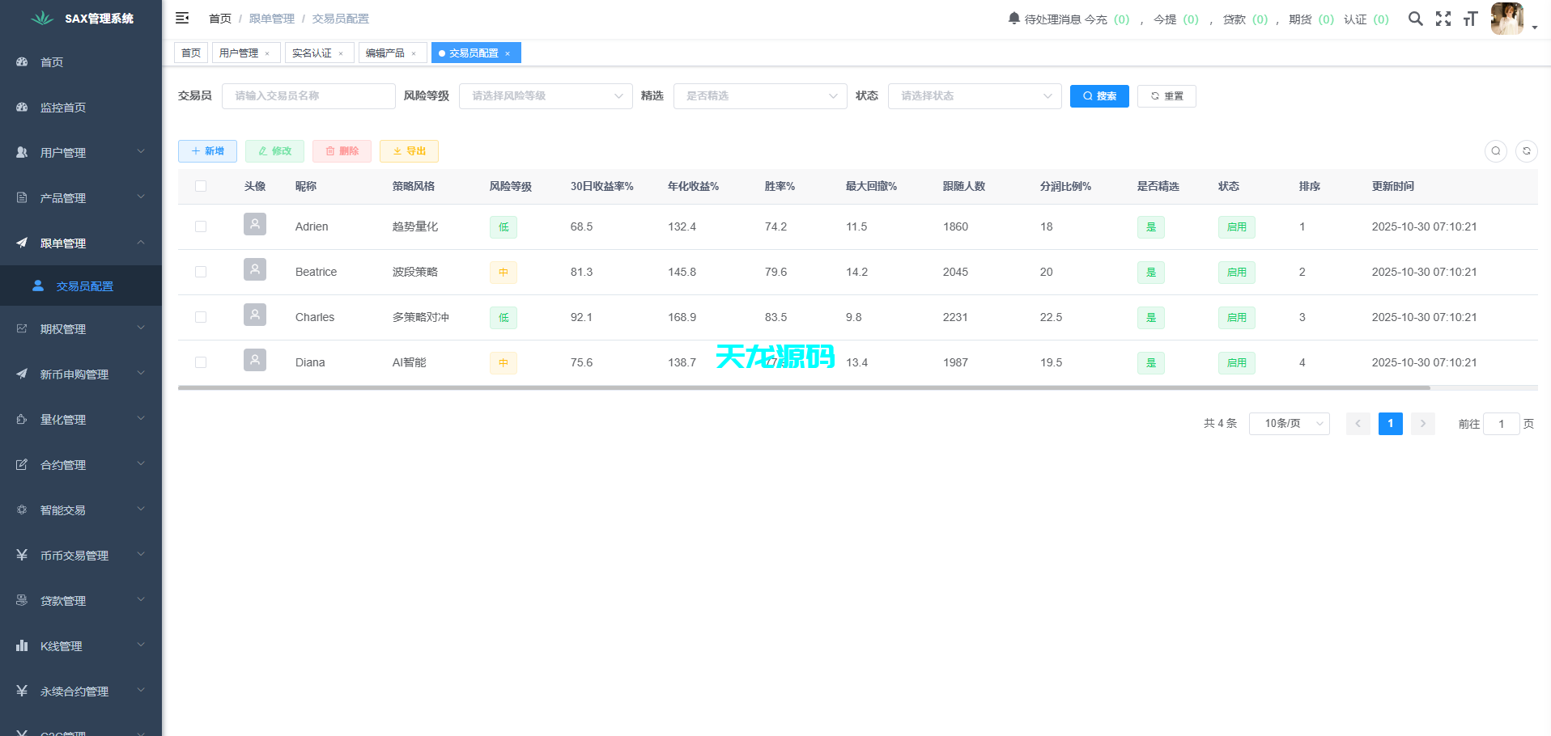The height and width of the screenshot is (736, 1551).
Task: Click the table search magnifier icon near refresh
Action: [1495, 151]
